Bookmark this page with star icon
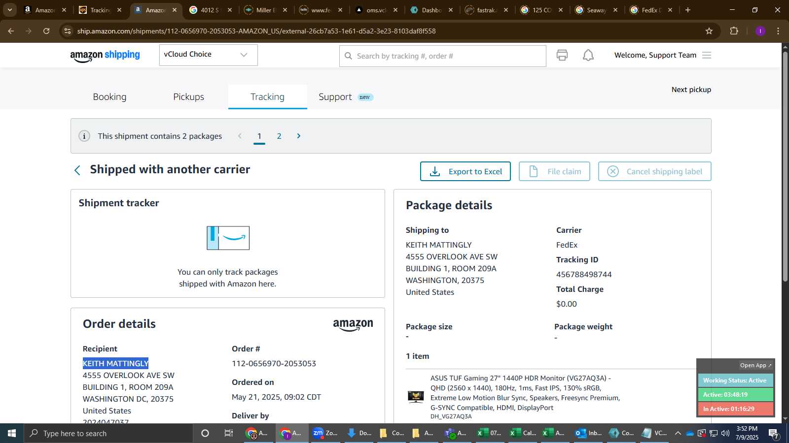The height and width of the screenshot is (443, 789). (x=709, y=31)
